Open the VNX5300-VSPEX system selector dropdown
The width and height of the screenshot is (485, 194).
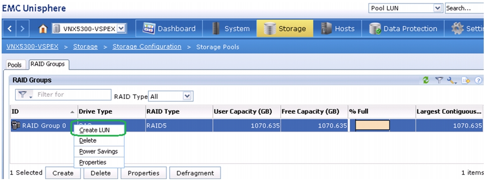click(121, 29)
